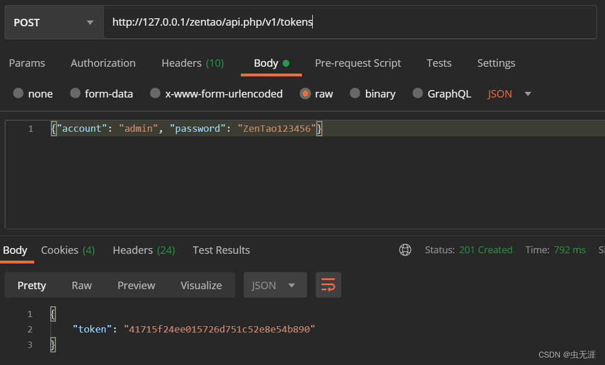
Task: Click the Raw response view button
Action: tap(82, 285)
